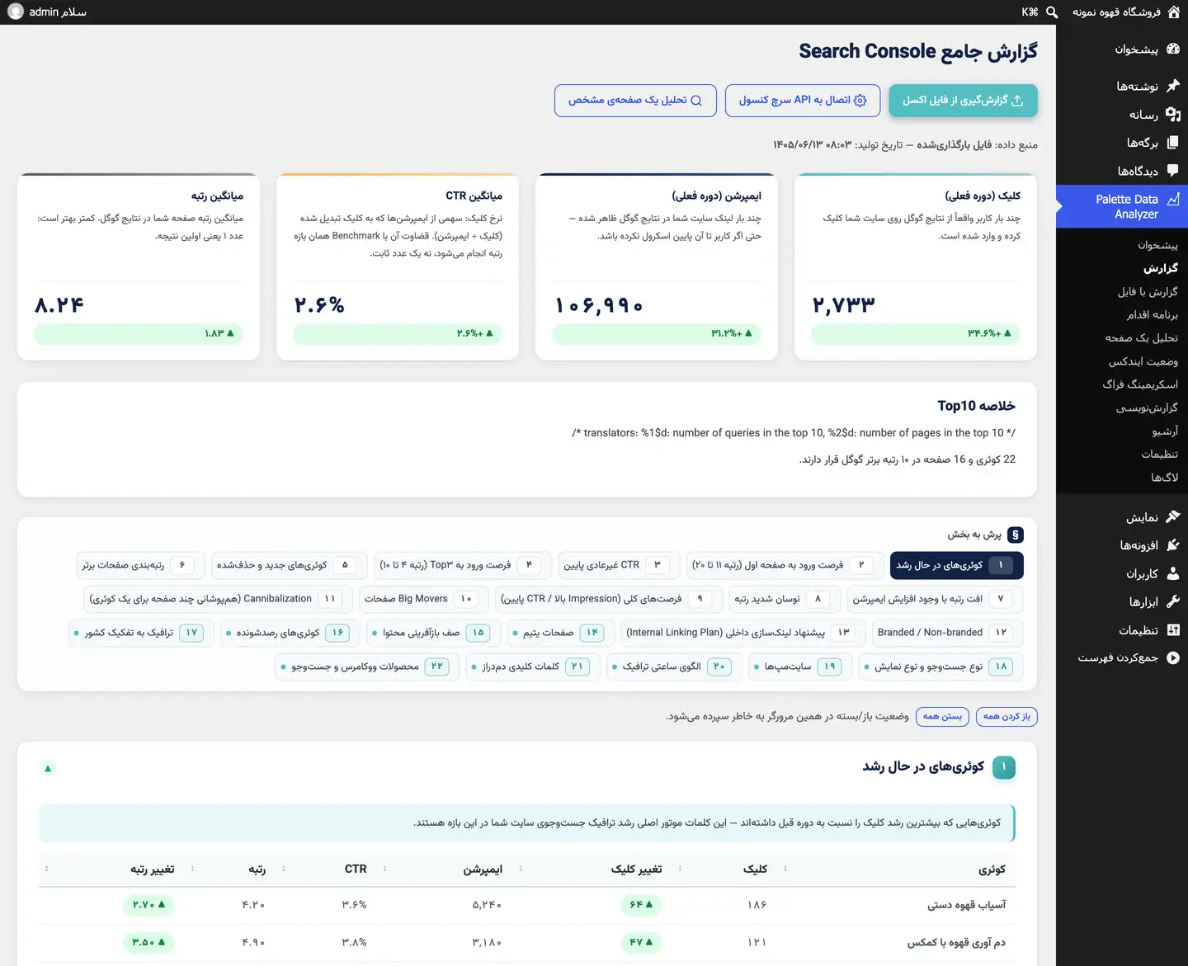
Task: Sort table by تغییر رتبه column
Action: tap(152, 869)
